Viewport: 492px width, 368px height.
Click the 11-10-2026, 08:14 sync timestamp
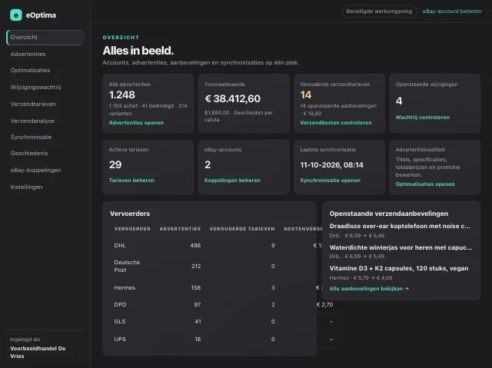click(x=331, y=165)
